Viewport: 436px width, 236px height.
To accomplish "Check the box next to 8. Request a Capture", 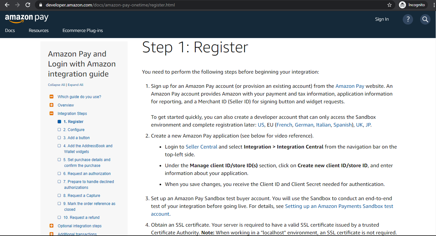I will coord(59,195).
